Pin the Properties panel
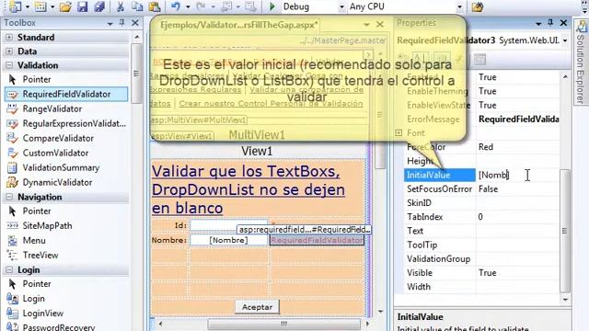Image resolution: width=589 pixels, height=331 pixels. pyautogui.click(x=550, y=23)
